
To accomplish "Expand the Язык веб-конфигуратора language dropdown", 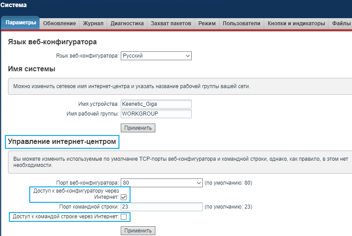I will pos(156,56).
